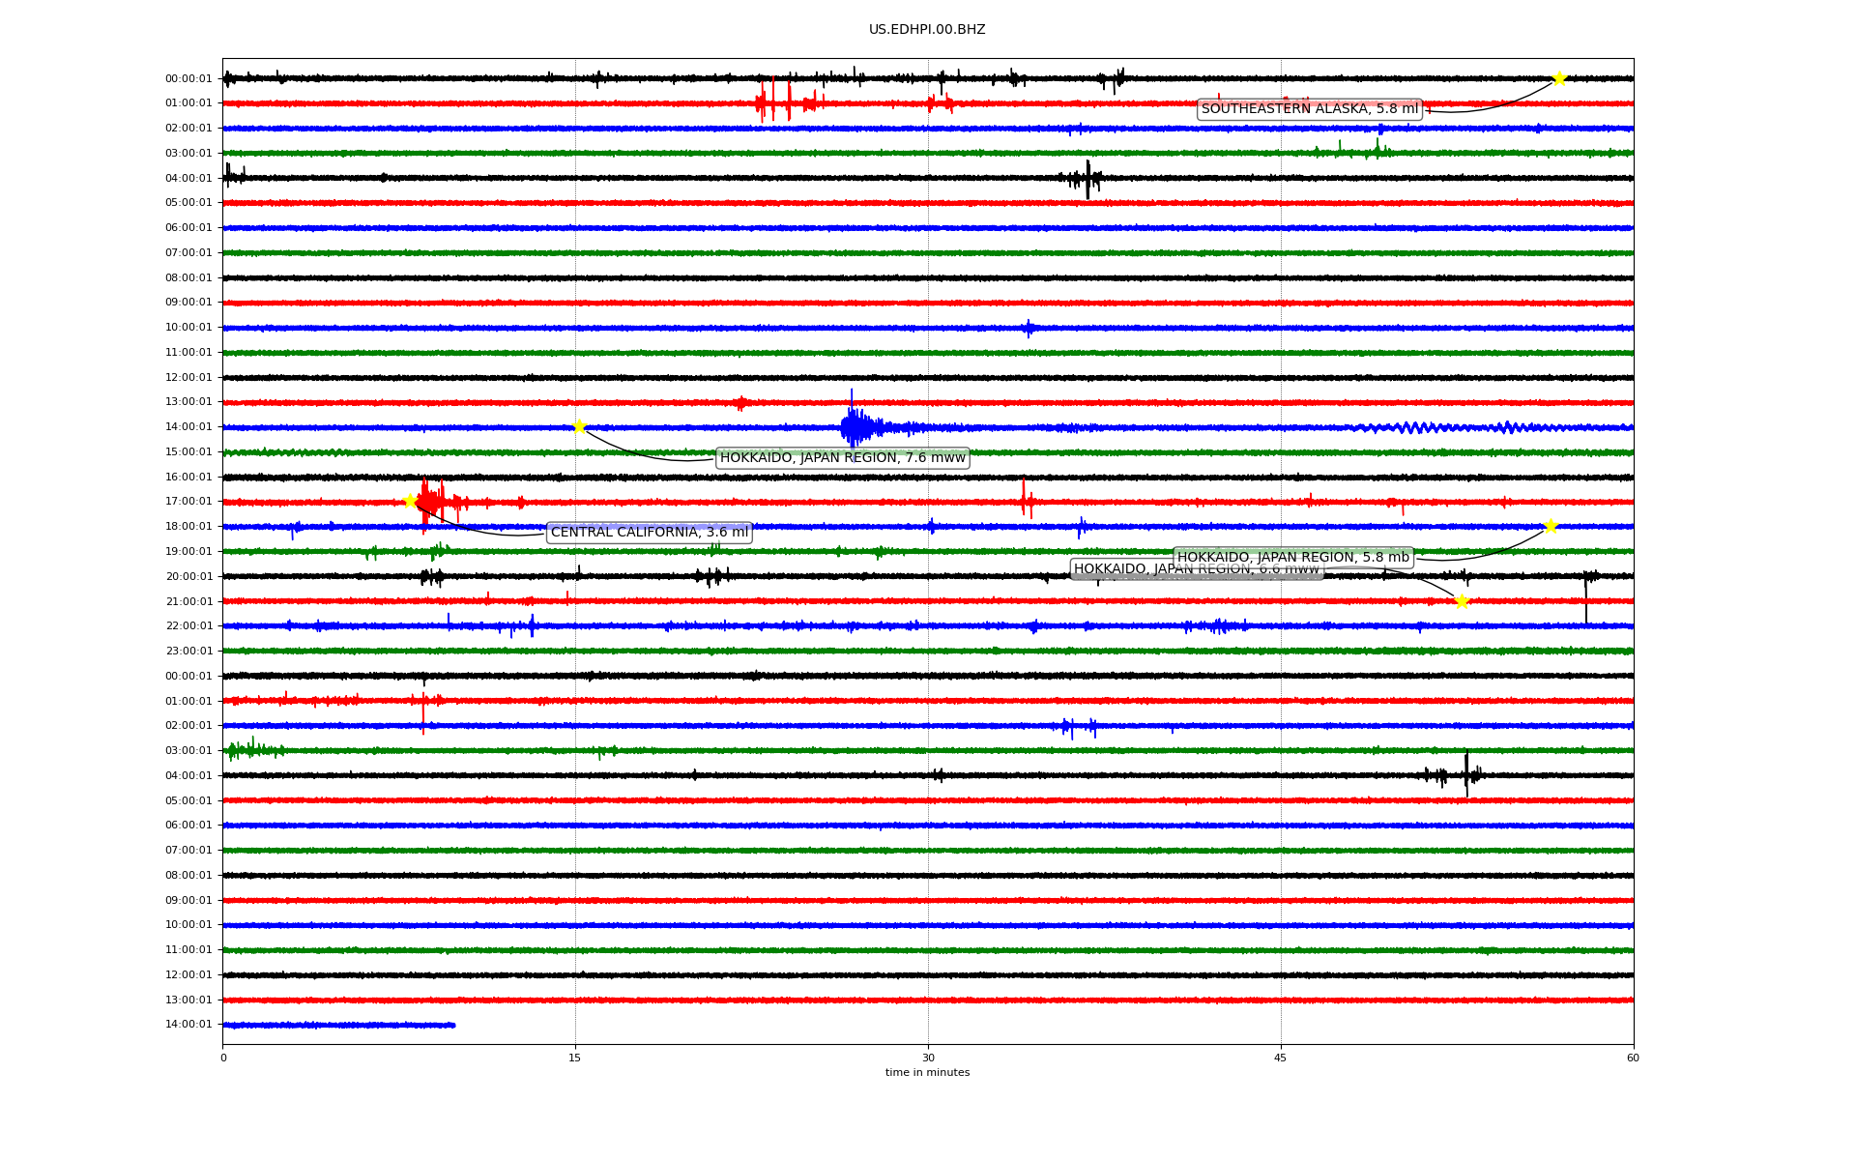Click the large blue waveform burst on the 14:00:01 trace

click(855, 426)
